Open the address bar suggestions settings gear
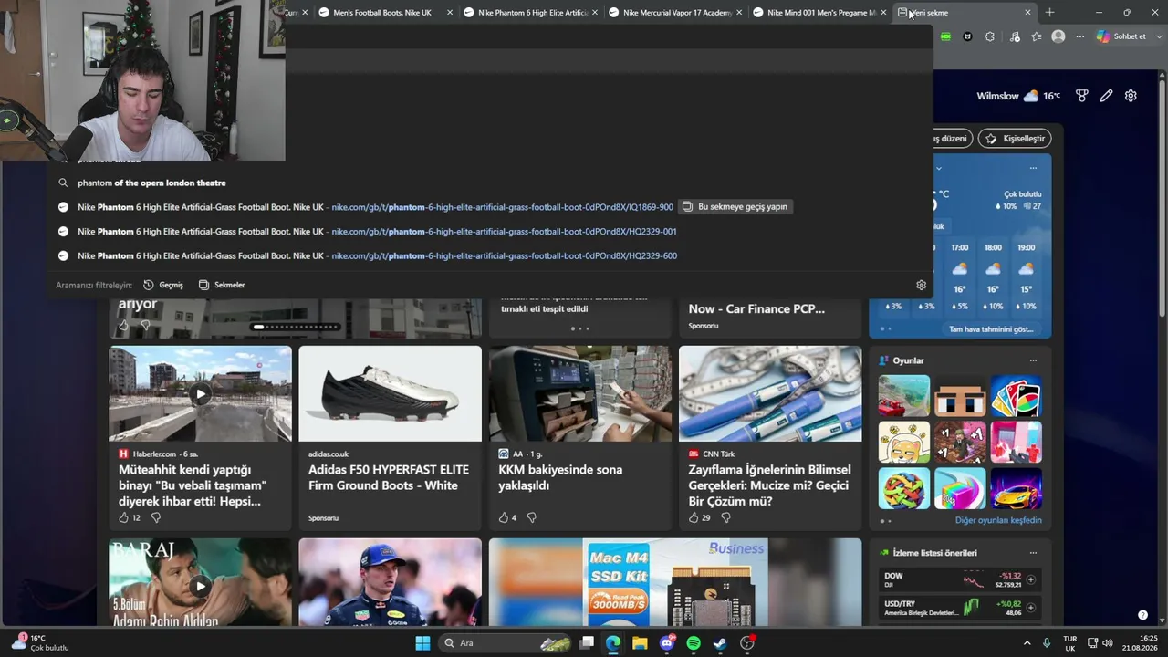Image resolution: width=1168 pixels, height=657 pixels. [921, 285]
